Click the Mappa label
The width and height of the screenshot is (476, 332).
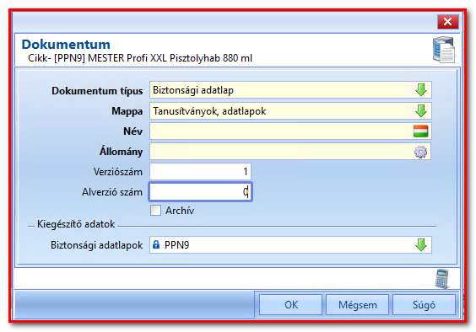click(127, 111)
